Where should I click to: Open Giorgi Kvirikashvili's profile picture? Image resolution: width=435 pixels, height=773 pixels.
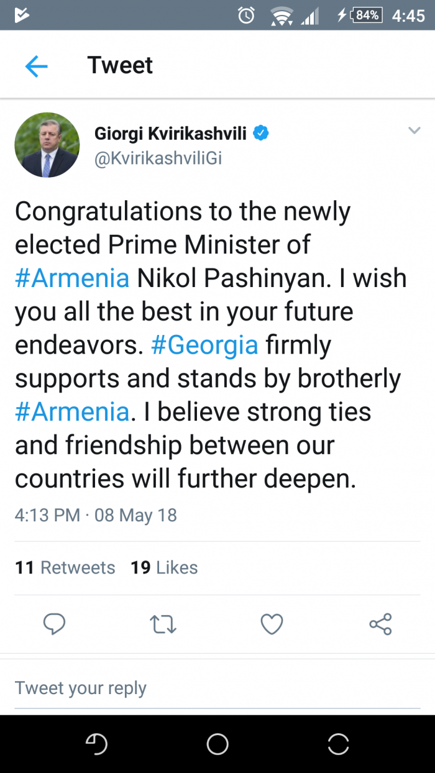47,145
